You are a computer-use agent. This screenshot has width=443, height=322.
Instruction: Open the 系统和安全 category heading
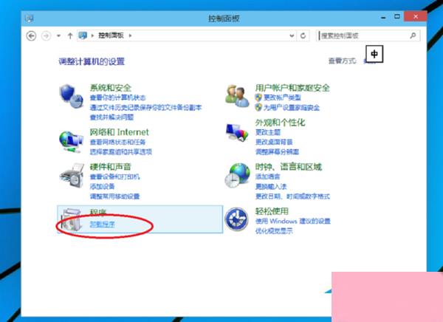111,88
